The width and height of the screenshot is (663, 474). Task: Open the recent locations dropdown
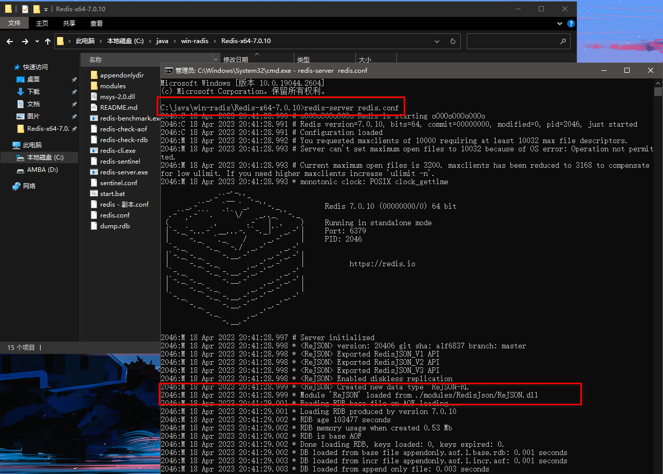[37, 42]
